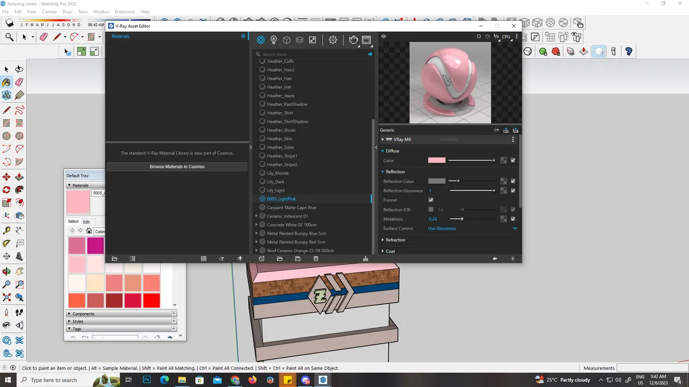Select the Zoom magnifier tool

coord(6,284)
